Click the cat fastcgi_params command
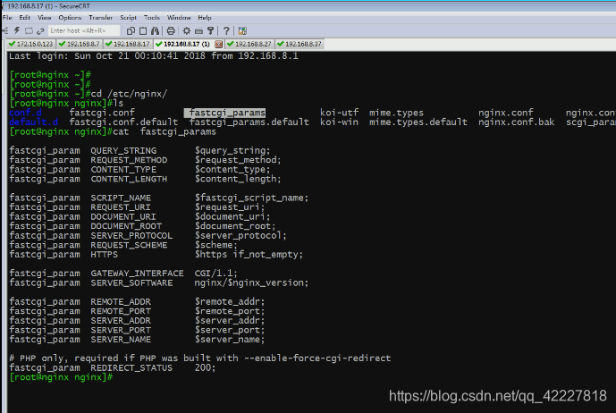This screenshot has height=413, width=616. [165, 131]
